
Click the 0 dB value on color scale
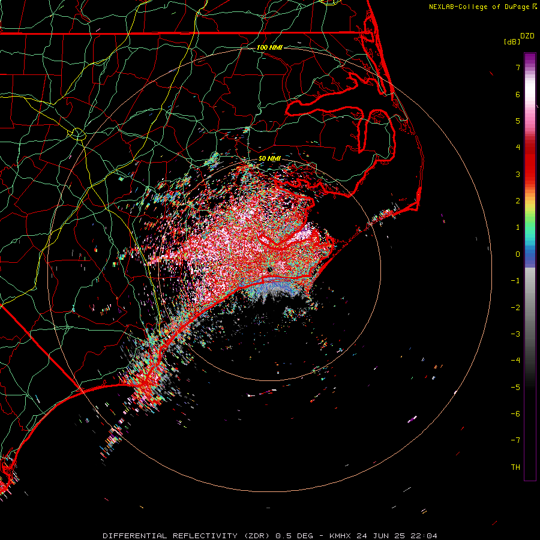click(x=518, y=254)
